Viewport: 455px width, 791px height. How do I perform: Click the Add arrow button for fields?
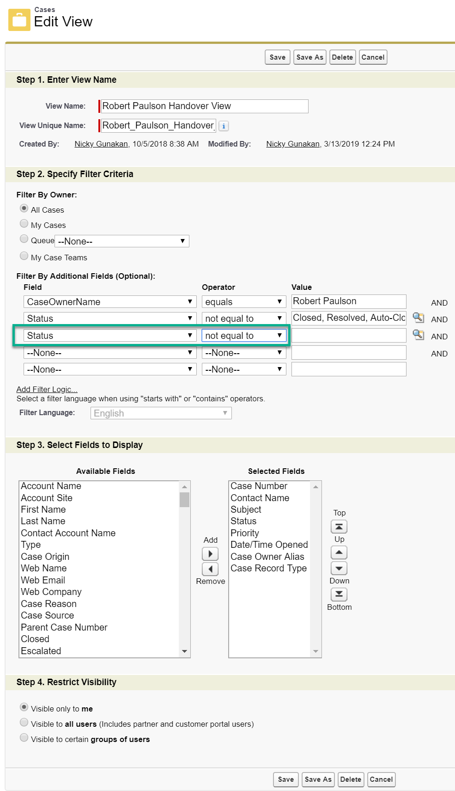tap(210, 554)
